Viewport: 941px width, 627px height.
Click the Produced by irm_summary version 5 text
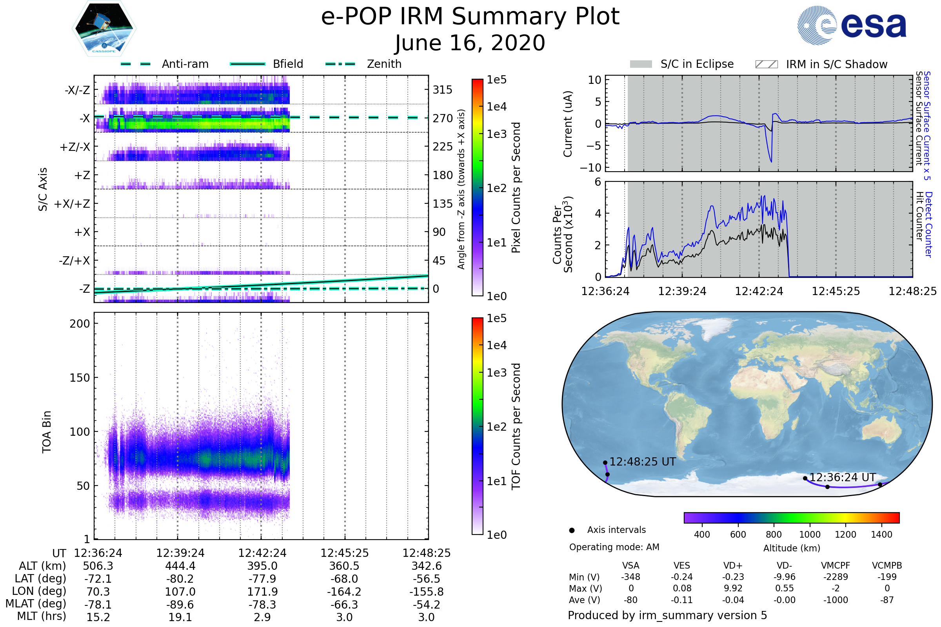coord(667,615)
